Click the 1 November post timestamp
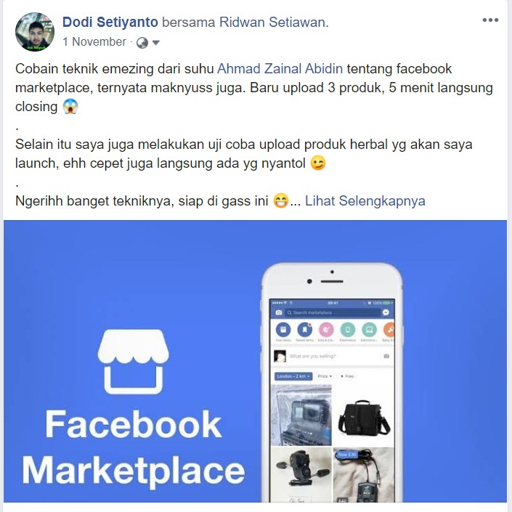512x512 pixels. tap(94, 42)
